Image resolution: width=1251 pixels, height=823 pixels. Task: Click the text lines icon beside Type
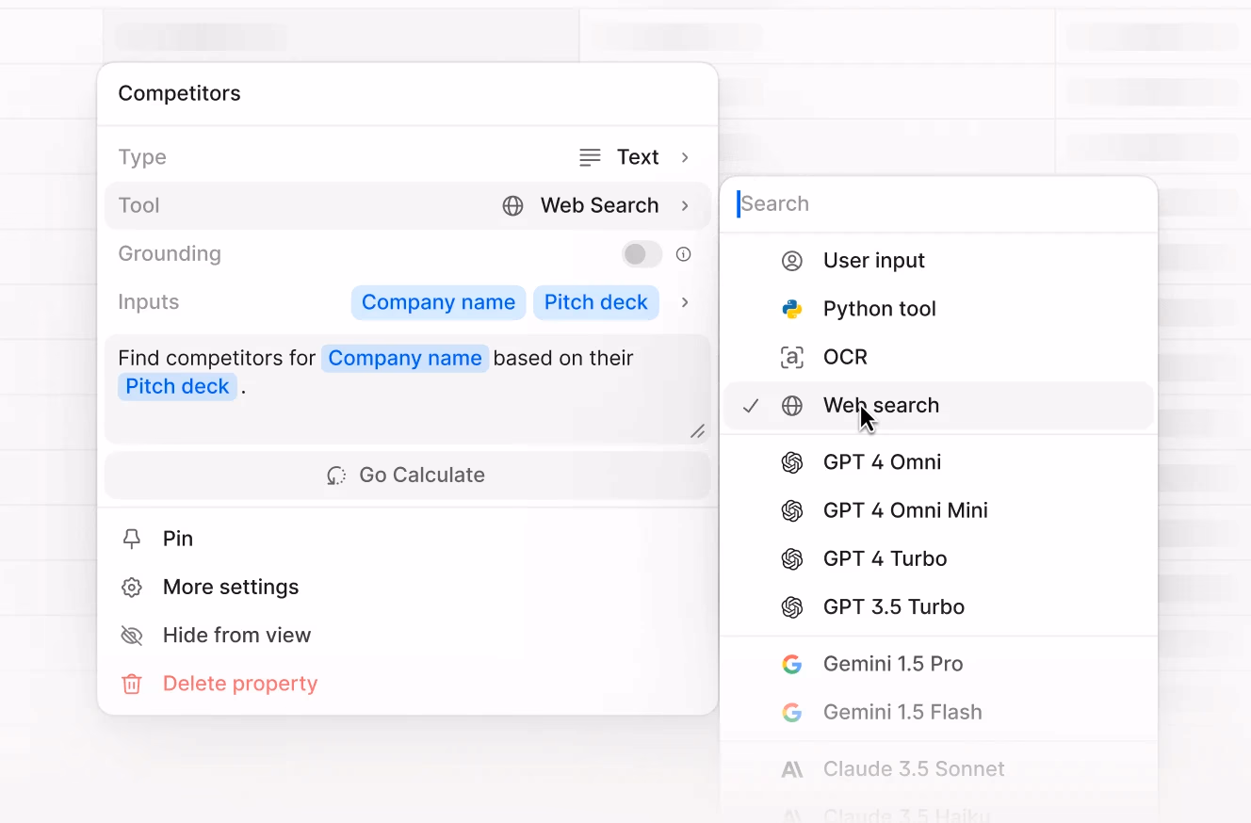(590, 157)
